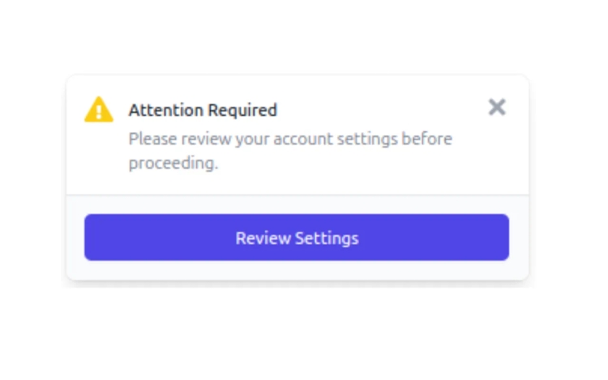Click the purple Review Settings bar
Viewport: 608px width, 380px height.
tap(297, 237)
